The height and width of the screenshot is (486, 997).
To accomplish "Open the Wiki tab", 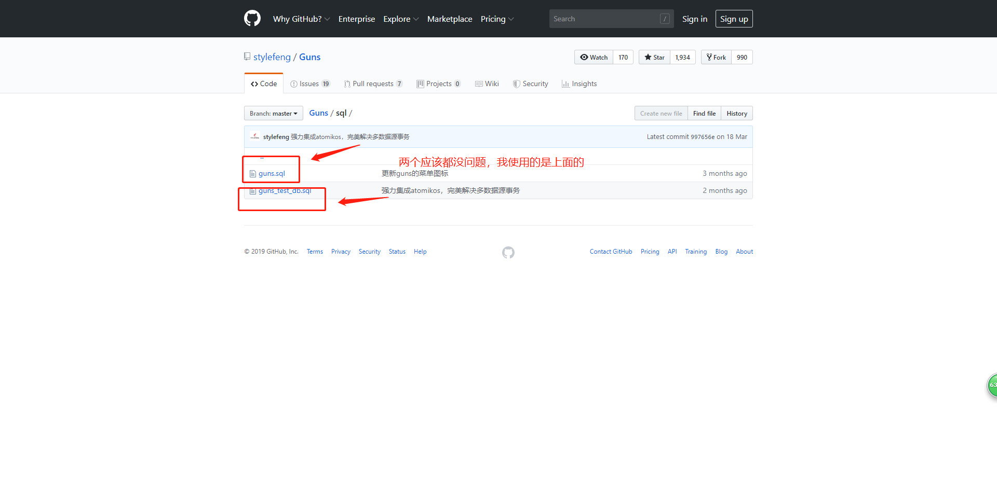I will 487,84.
